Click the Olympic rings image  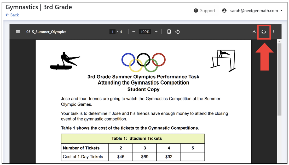point(143,62)
